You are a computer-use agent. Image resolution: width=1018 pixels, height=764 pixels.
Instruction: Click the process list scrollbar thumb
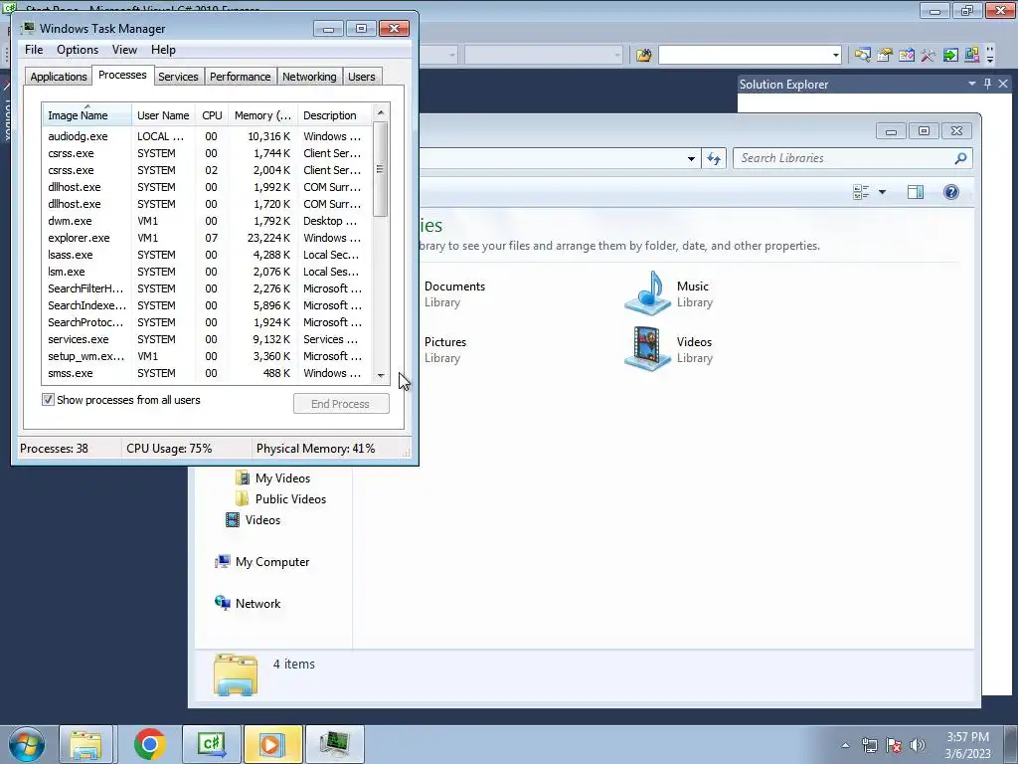click(381, 169)
